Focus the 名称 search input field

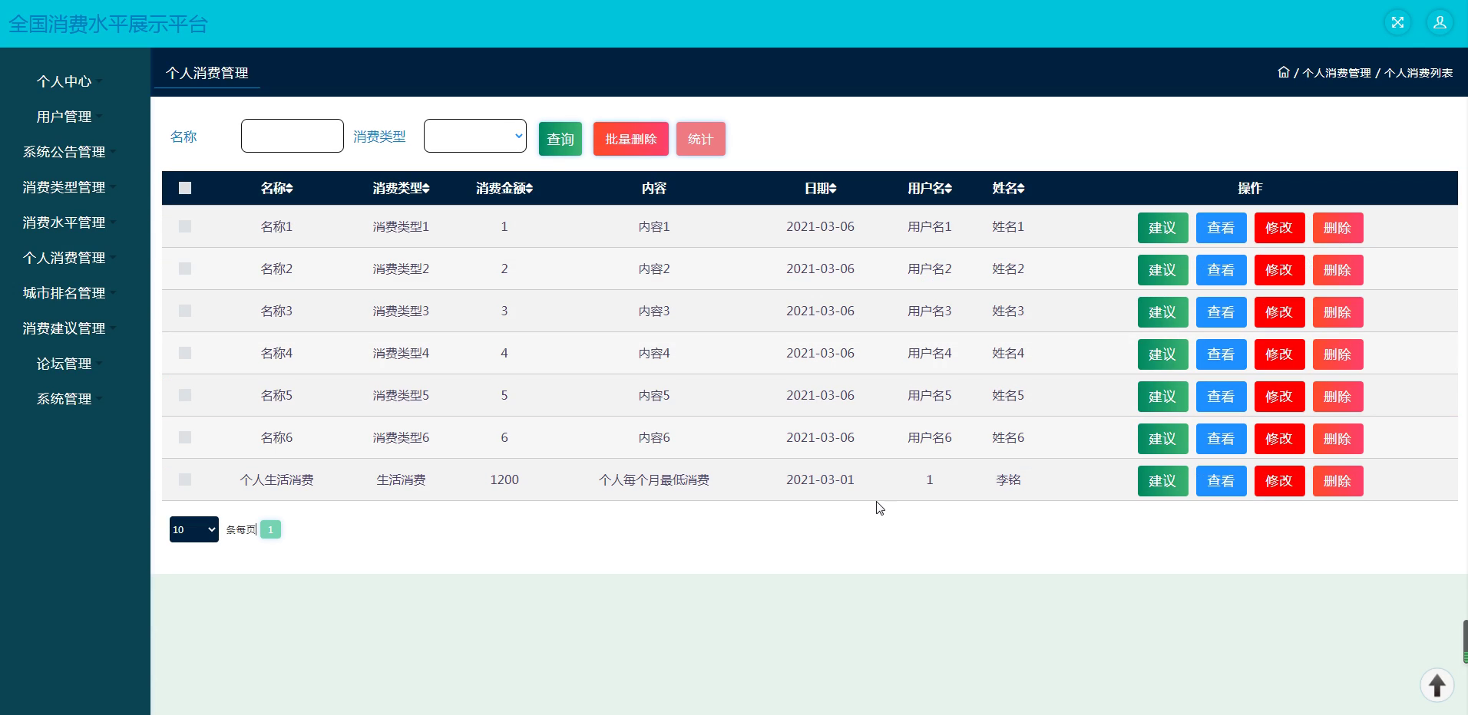(293, 136)
